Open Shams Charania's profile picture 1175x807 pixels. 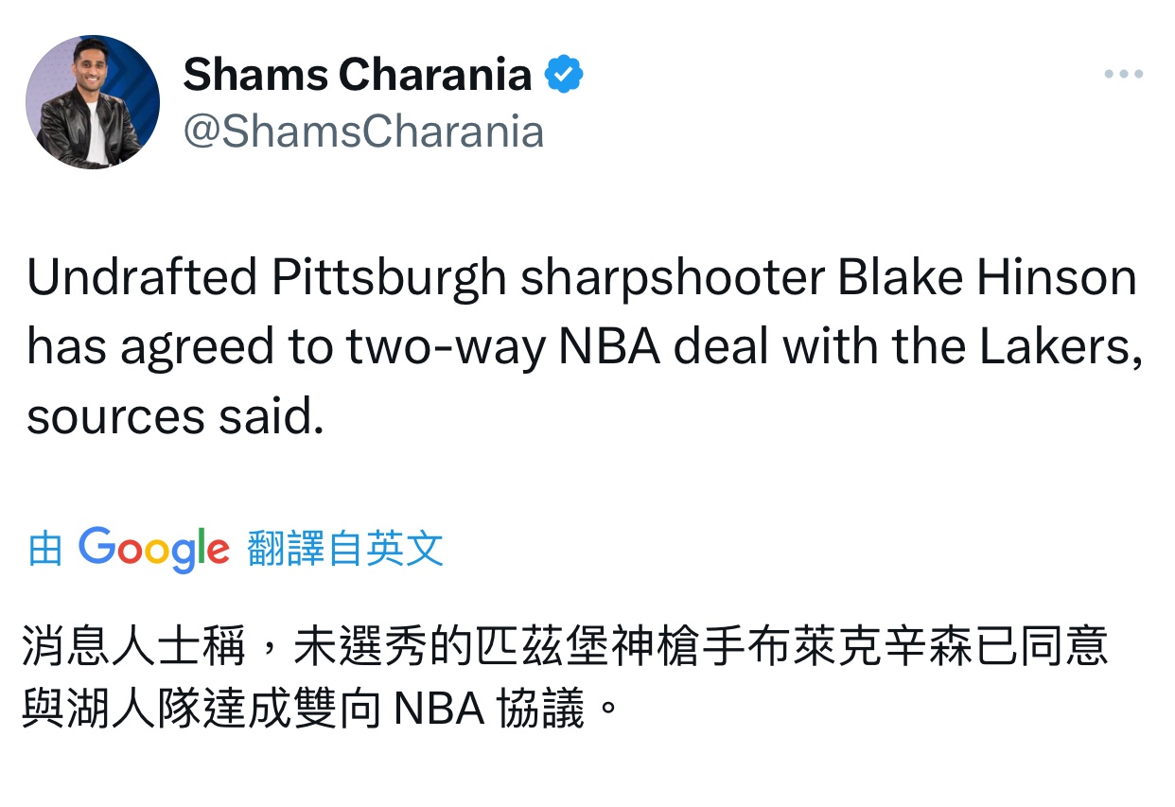pyautogui.click(x=93, y=102)
